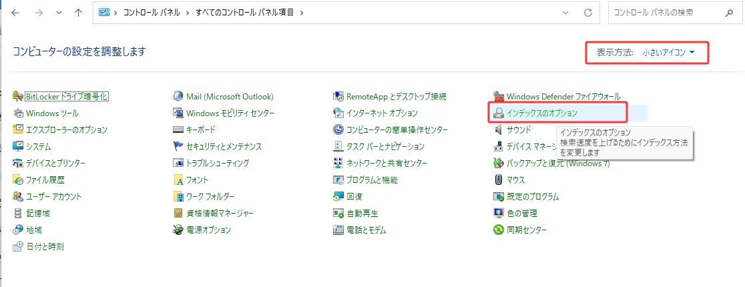Screen dimensions: 745x287
Task: Click the BitLocker ドライブ暗号化 icon
Action: click(18, 97)
